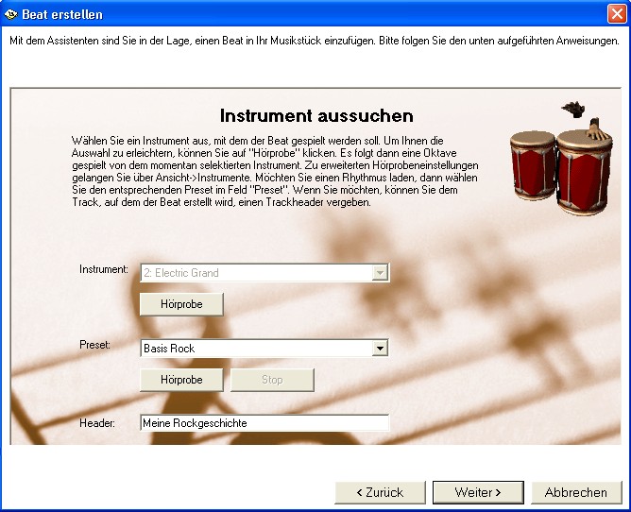The width and height of the screenshot is (631, 512).
Task: Click the Instrument: label
Action: [x=104, y=269]
